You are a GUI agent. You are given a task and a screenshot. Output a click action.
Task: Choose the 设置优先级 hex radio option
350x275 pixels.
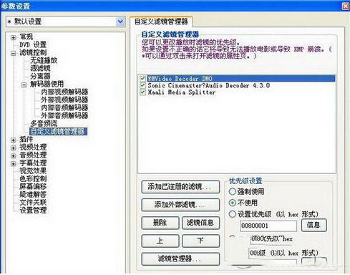[x=232, y=214]
